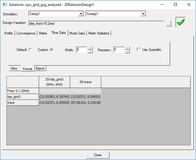This screenshot has height=160, width=196.
Task: Click cell (57.06103,-2.24218)
Action: (86, 103)
